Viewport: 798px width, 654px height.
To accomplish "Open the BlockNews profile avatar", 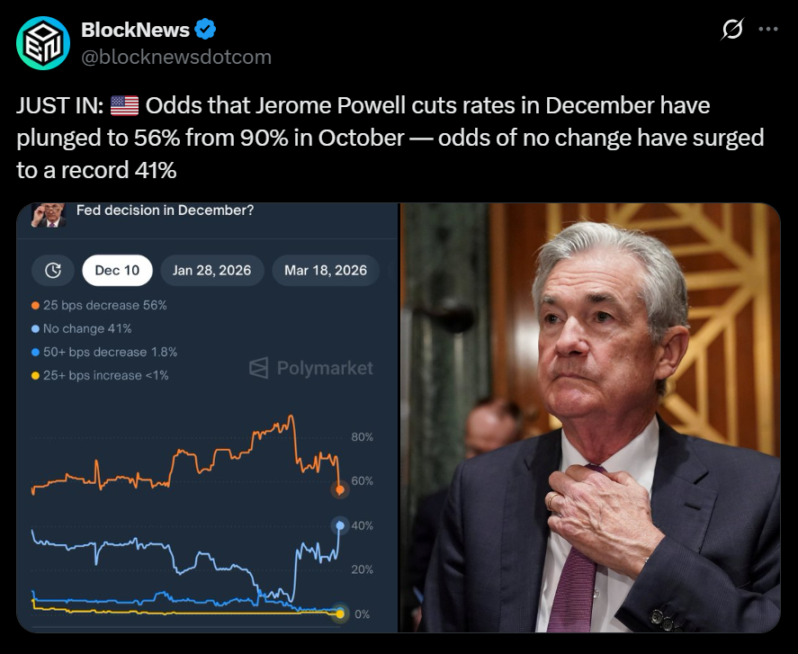I will coord(43,43).
